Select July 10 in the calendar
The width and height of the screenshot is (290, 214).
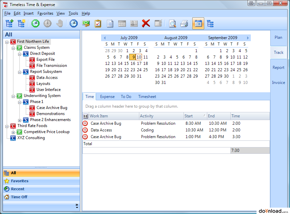[x=139, y=57]
